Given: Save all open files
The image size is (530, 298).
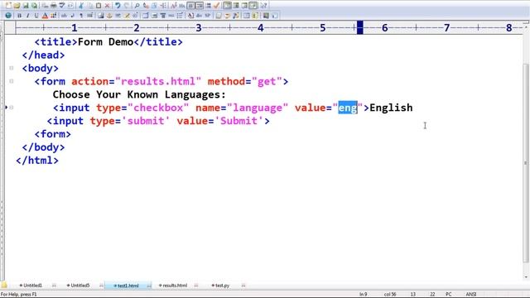Looking at the screenshot, I should point(34,6).
